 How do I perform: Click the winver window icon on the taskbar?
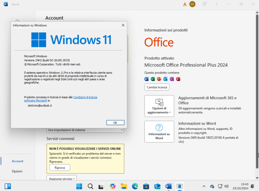pyautogui.click(x=179, y=186)
